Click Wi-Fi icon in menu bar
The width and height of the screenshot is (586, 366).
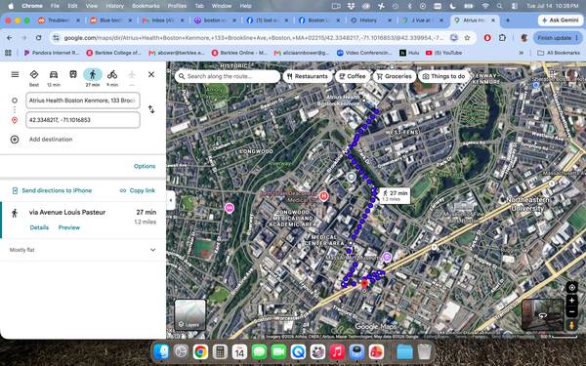[485, 6]
